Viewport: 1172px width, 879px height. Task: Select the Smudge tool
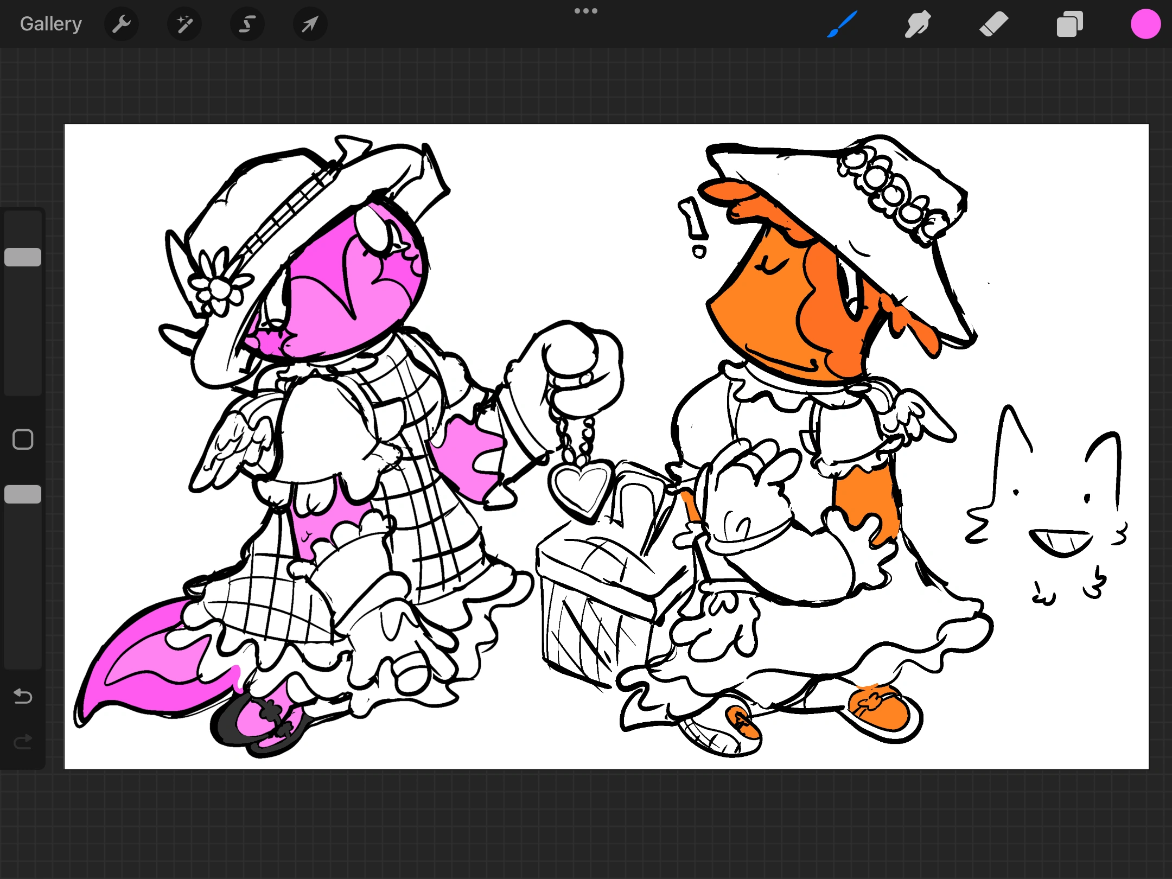[918, 24]
